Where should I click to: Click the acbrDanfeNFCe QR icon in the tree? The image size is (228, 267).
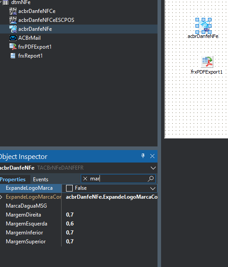pos(13,11)
